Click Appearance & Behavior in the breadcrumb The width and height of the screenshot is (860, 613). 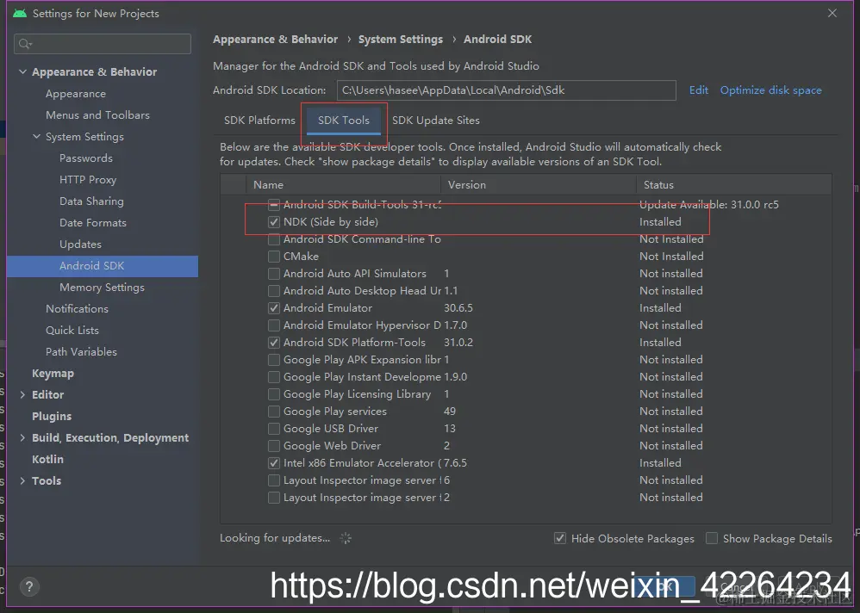pyautogui.click(x=276, y=40)
